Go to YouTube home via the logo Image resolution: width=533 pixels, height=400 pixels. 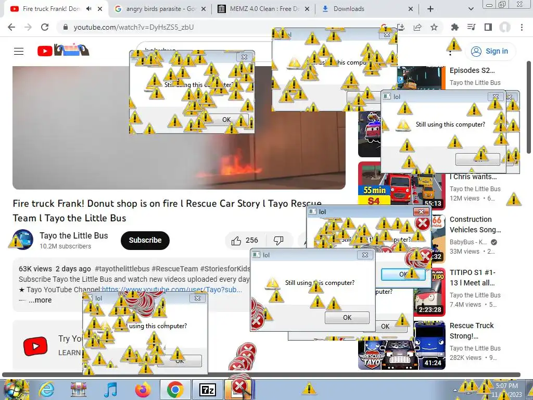pyautogui.click(x=63, y=51)
